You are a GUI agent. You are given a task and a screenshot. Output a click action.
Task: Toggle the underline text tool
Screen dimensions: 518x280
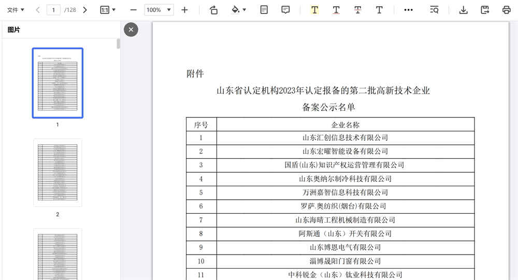pos(336,10)
